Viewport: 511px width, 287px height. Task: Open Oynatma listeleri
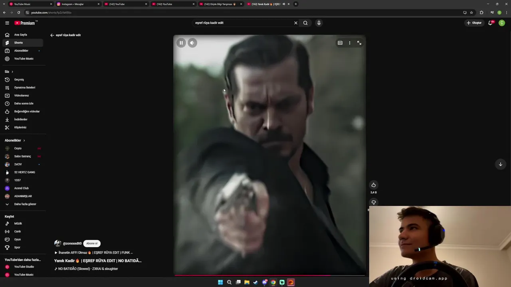pos(23,87)
